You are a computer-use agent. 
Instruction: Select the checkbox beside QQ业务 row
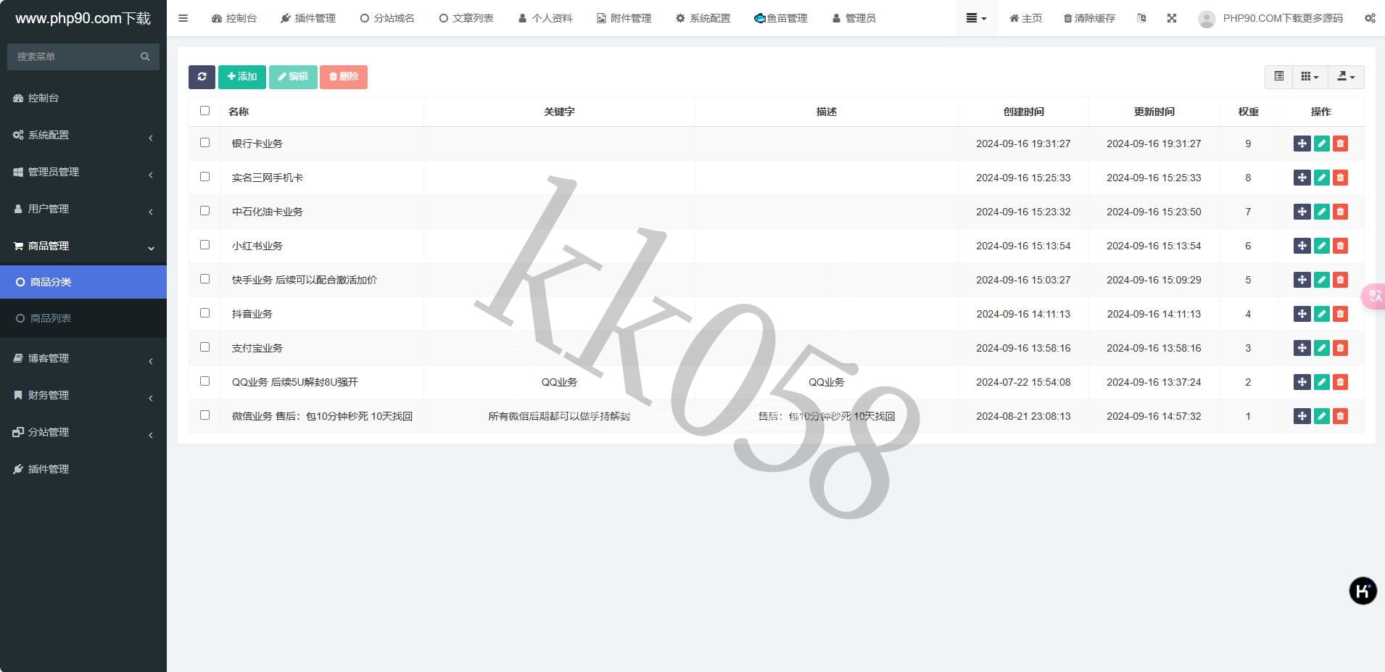[204, 381]
